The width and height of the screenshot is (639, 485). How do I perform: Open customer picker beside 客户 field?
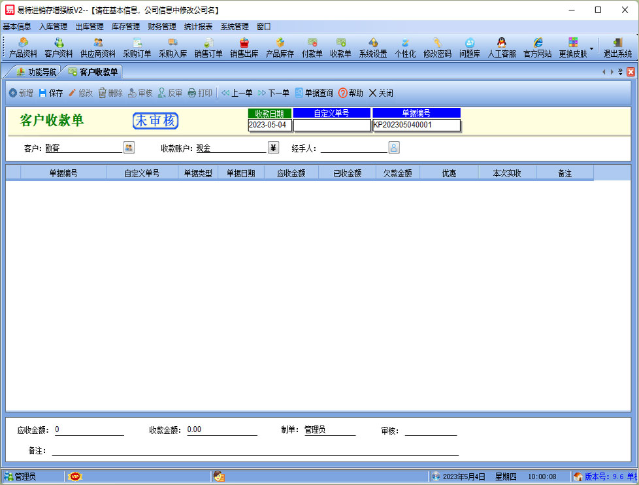(129, 148)
